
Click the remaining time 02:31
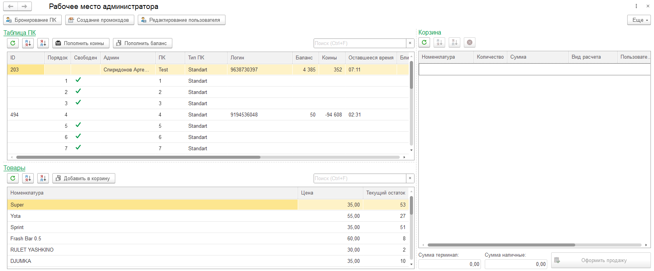click(x=355, y=115)
